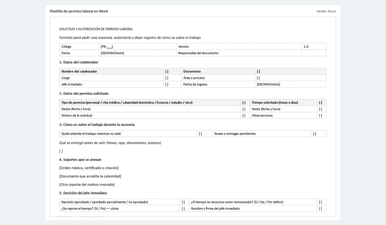
Task: Click 'Hasta (fecha y hora)' cell
Action: 283,109
